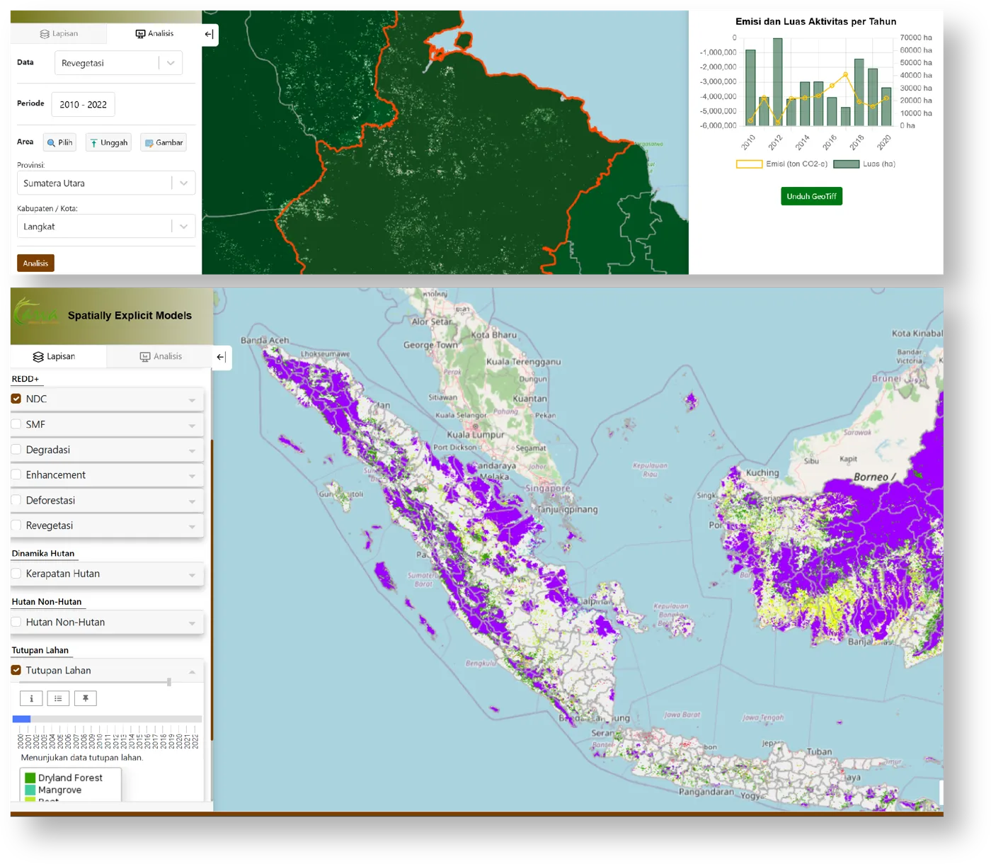Image resolution: width=991 pixels, height=864 pixels.
Task: Show the Tutupan Lahan legend list button
Action: click(x=58, y=698)
